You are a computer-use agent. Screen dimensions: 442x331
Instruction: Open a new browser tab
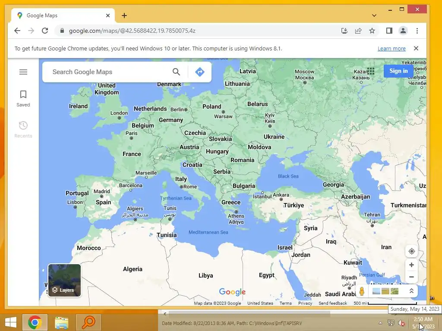tap(124, 16)
